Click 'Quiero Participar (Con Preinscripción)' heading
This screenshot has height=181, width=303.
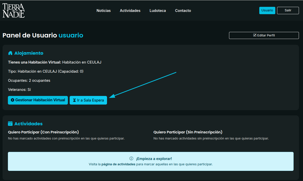click(x=43, y=132)
